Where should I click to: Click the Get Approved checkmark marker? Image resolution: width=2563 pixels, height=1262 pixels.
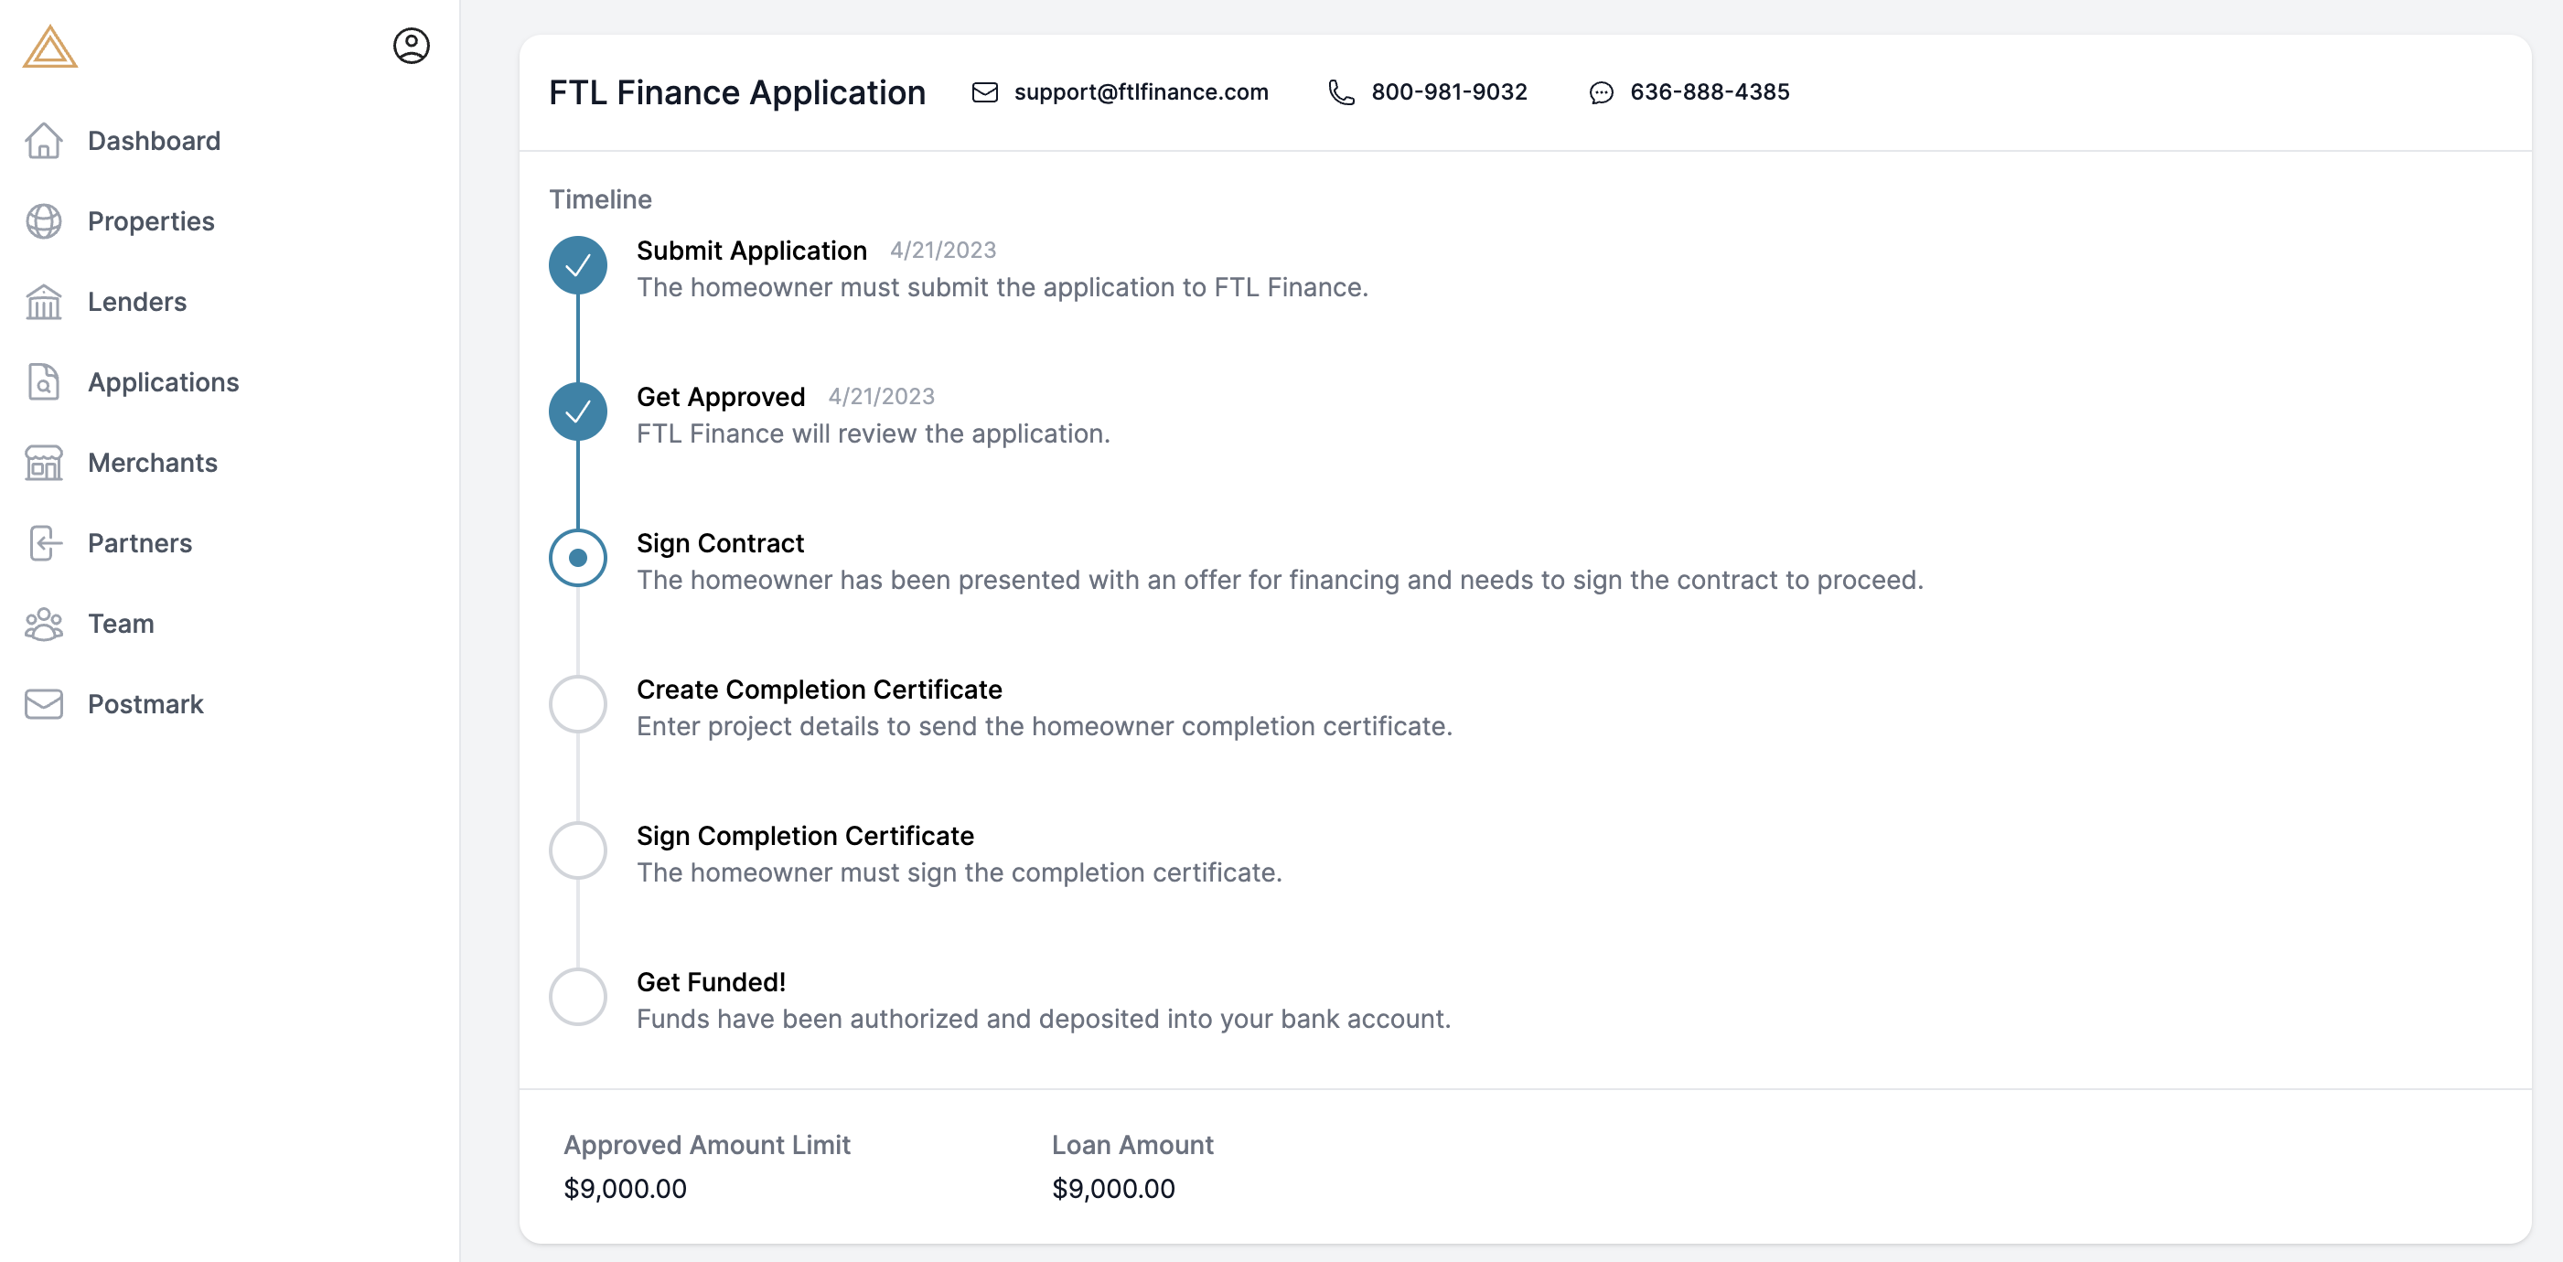click(x=578, y=412)
